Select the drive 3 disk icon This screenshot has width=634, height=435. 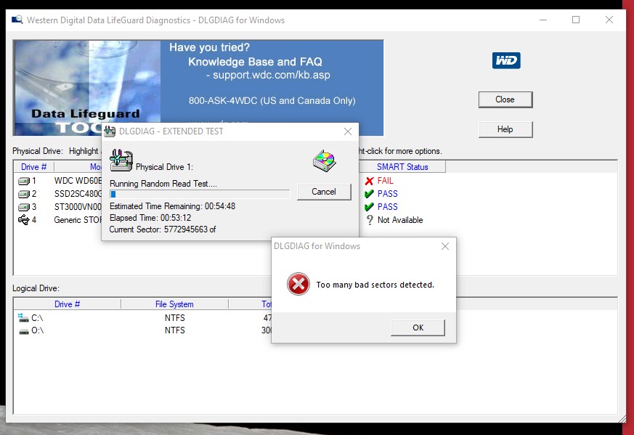(x=24, y=207)
